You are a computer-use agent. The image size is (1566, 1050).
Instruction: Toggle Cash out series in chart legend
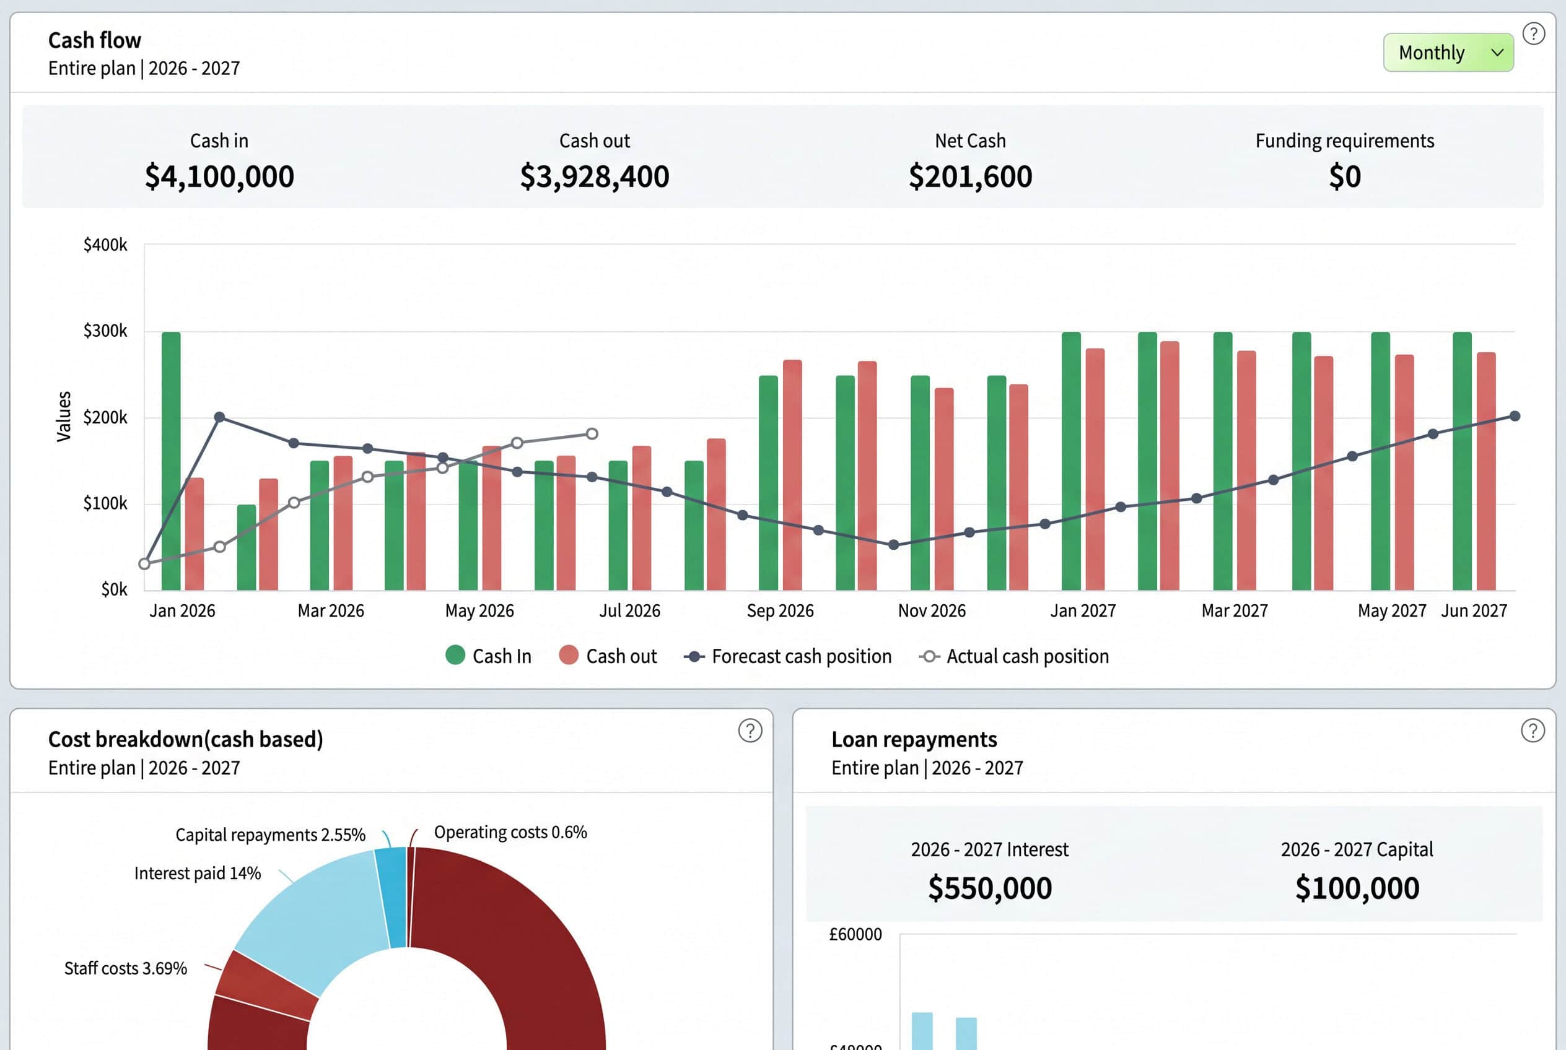pos(608,656)
